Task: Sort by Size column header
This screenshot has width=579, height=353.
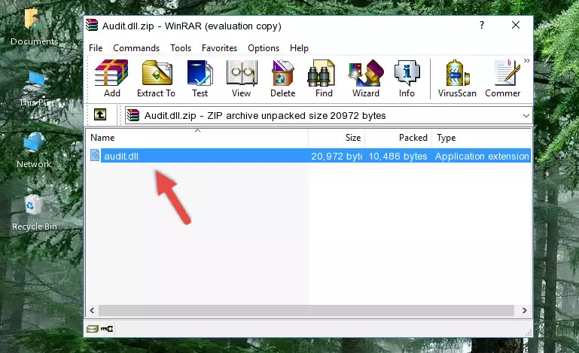Action: tap(337, 137)
